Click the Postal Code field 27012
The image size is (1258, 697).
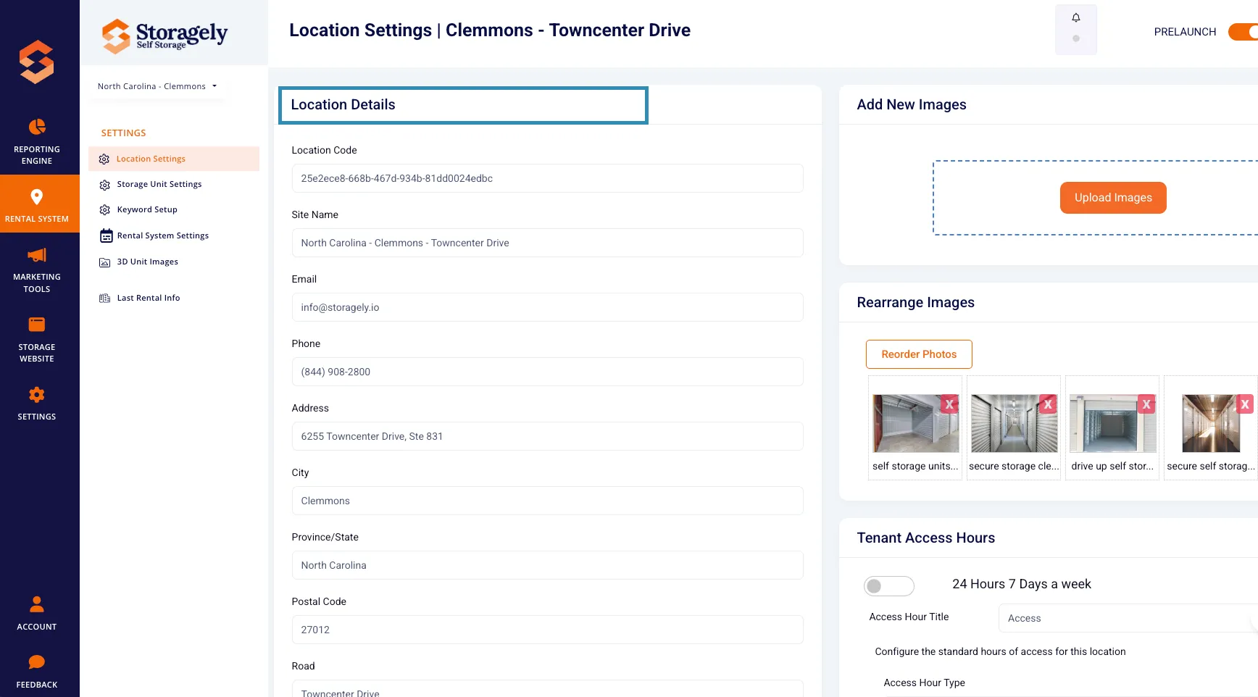(547, 630)
